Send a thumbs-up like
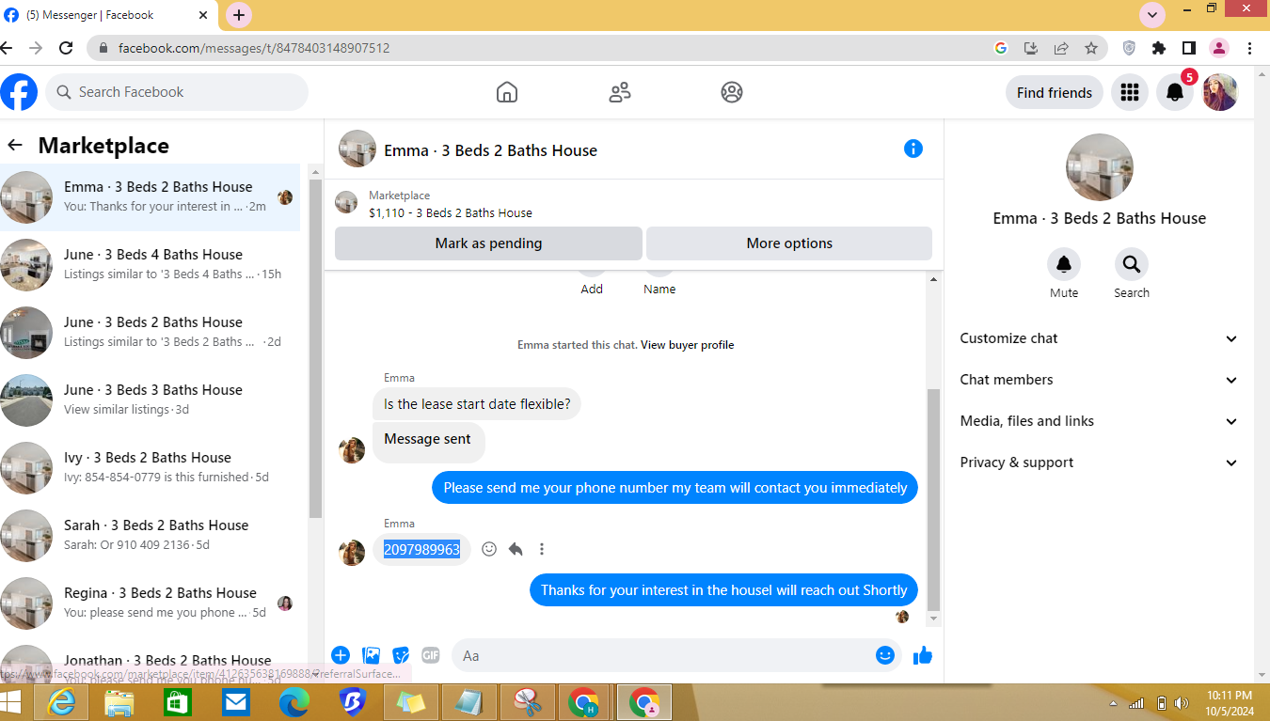 [923, 655]
